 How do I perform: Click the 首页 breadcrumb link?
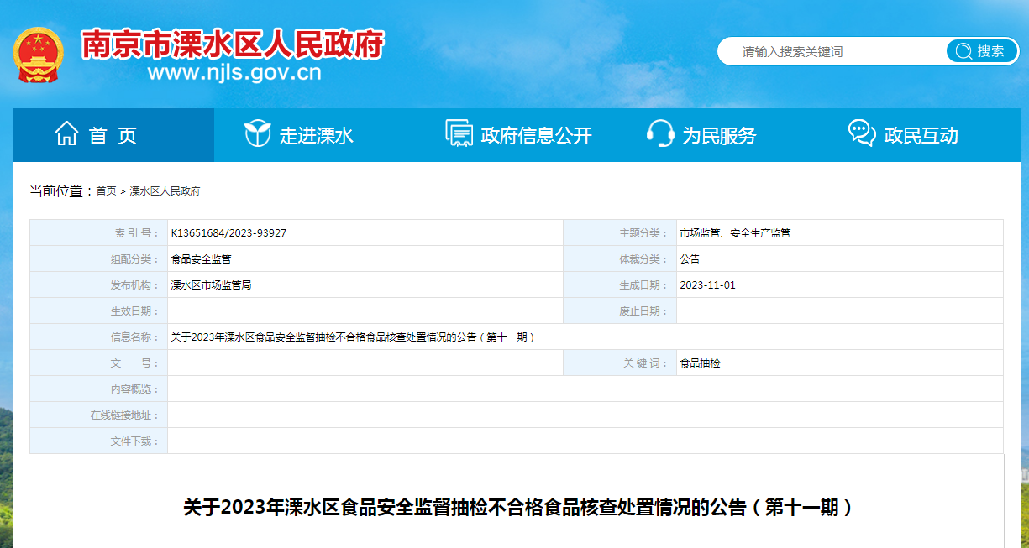click(x=106, y=191)
